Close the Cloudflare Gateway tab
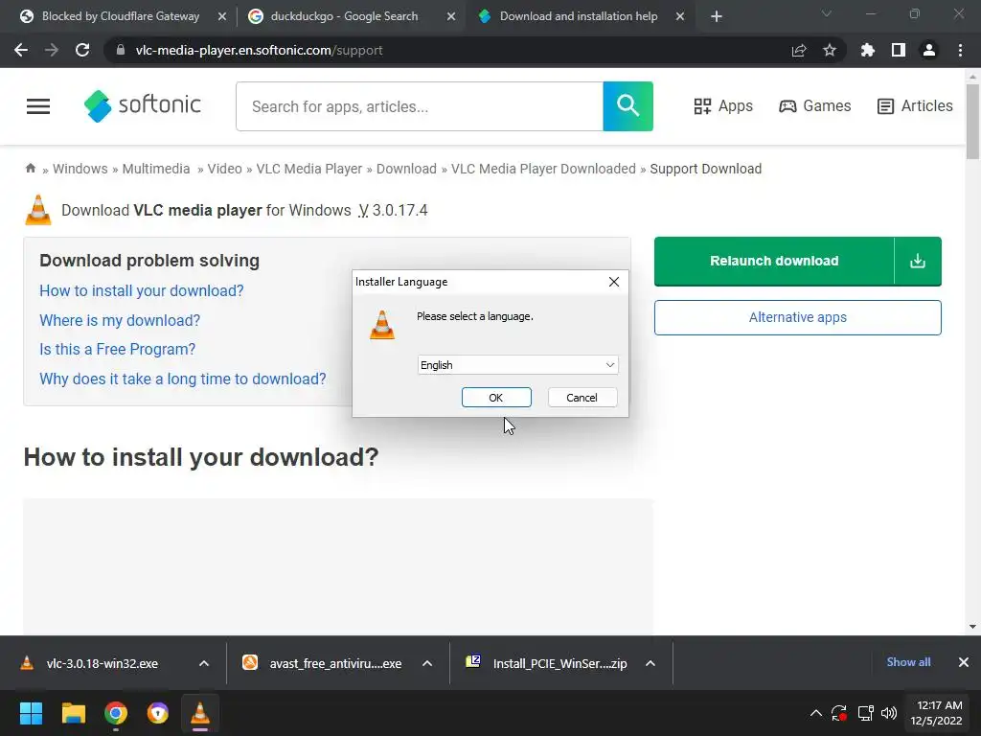This screenshot has width=981, height=736. click(x=222, y=17)
